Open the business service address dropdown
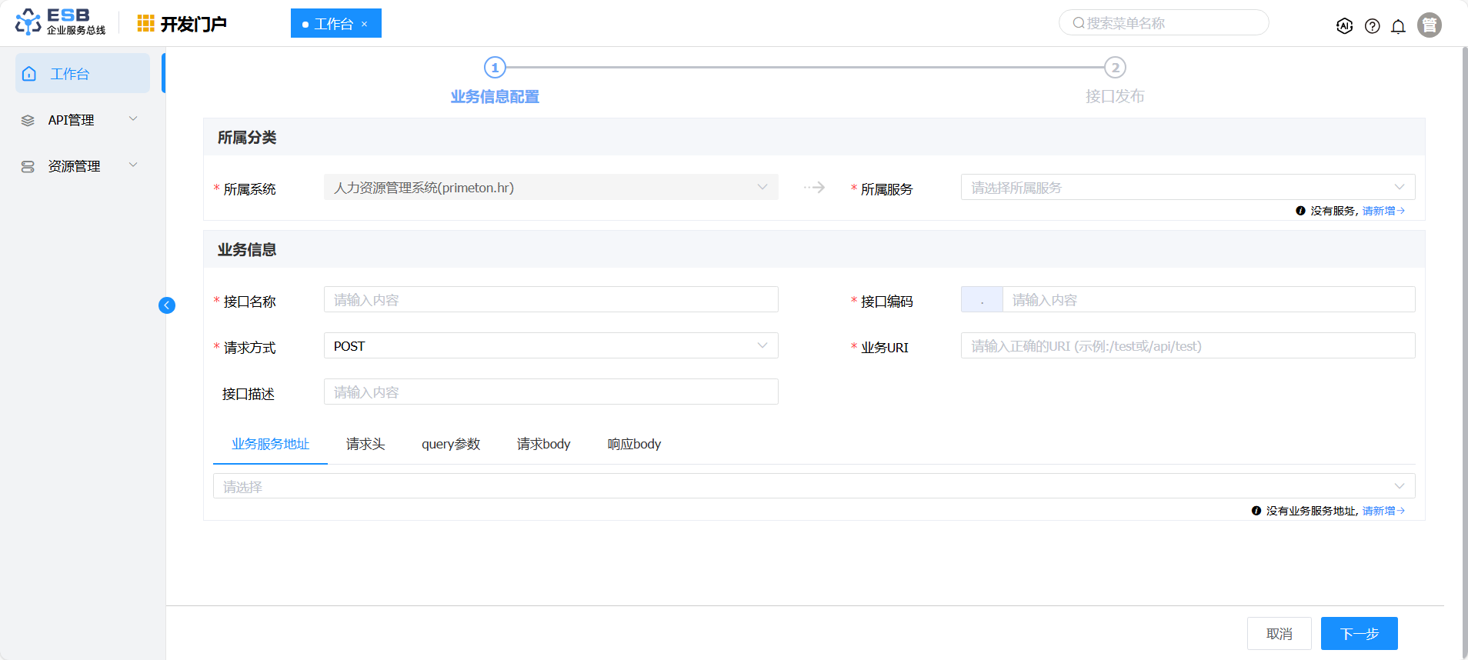This screenshot has height=660, width=1468. coord(813,486)
